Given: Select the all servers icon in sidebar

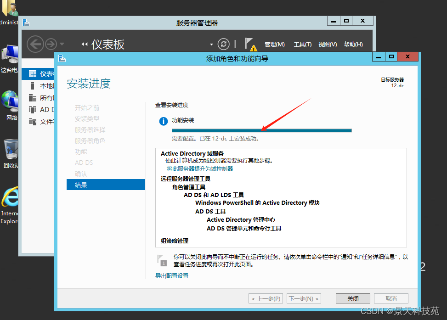Looking at the screenshot, I should (33, 98).
